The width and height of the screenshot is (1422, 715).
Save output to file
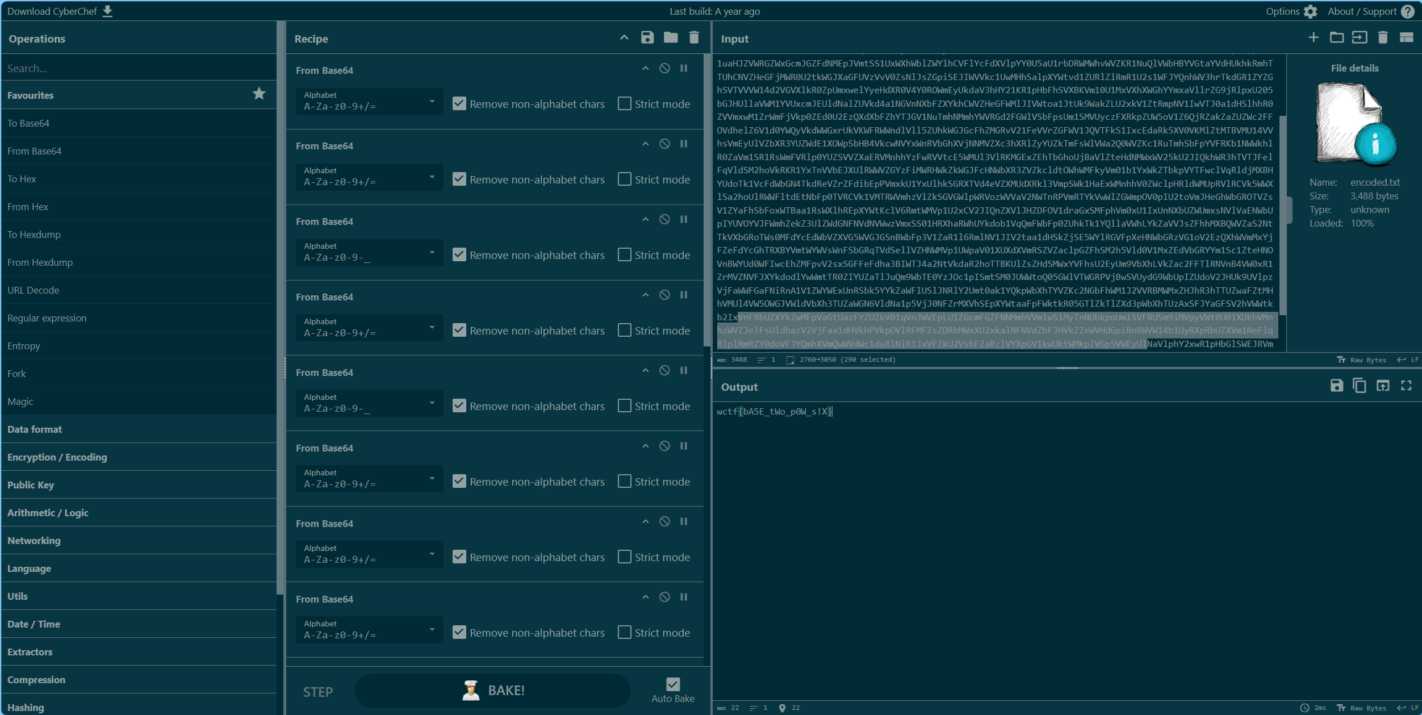(1337, 386)
